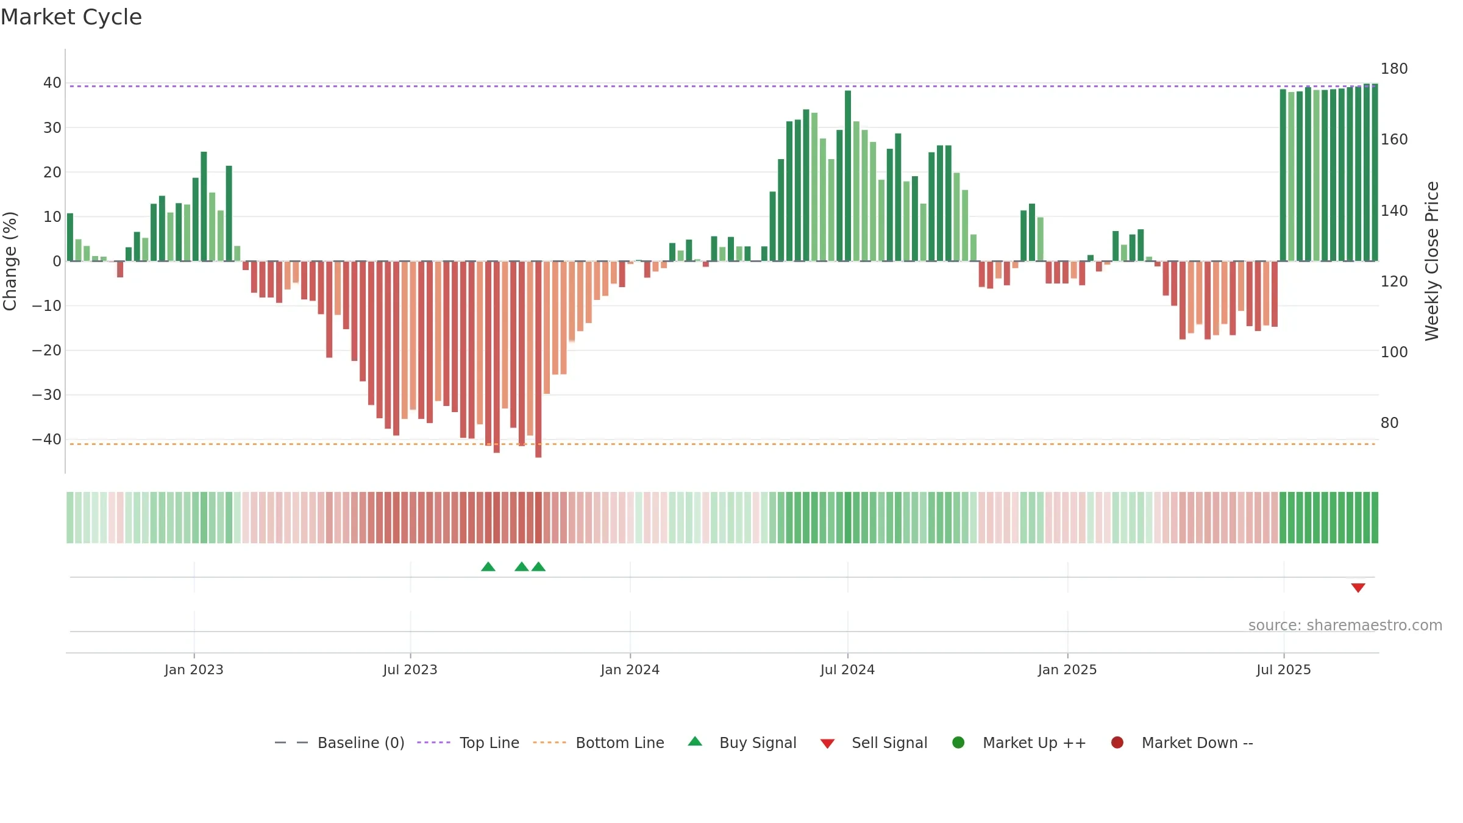This screenshot has height=823, width=1463.
Task: Click the Jul 2025 axis label
Action: pyautogui.click(x=1284, y=669)
